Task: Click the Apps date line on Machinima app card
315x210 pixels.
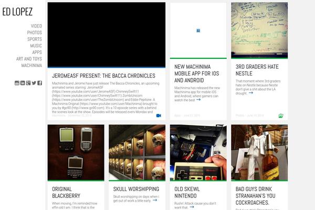Action: [187, 115]
